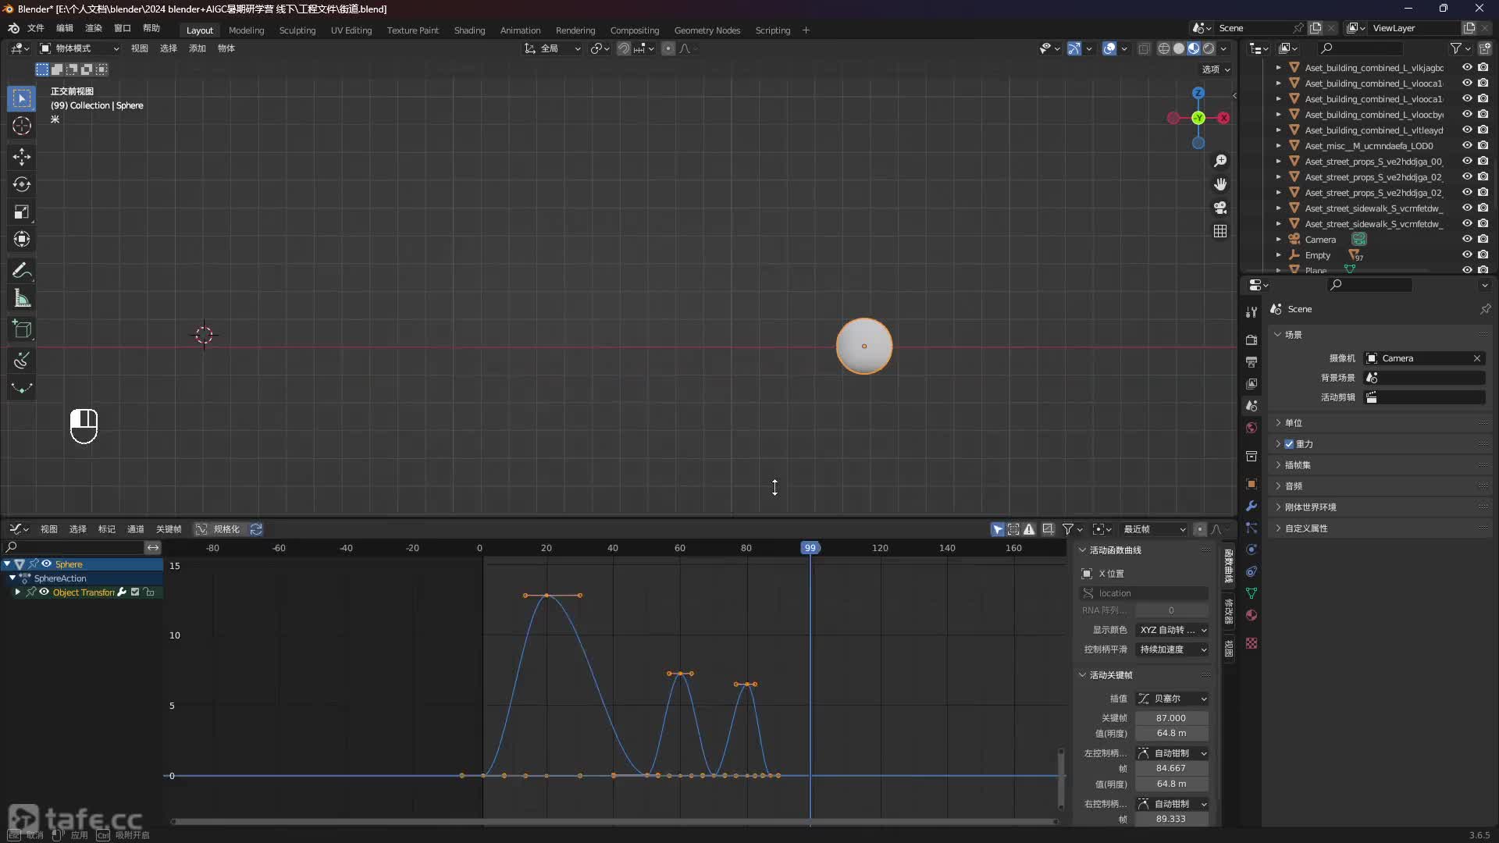This screenshot has height=843, width=1499.
Task: Toggle viewport overlays button
Action: click(x=1109, y=48)
